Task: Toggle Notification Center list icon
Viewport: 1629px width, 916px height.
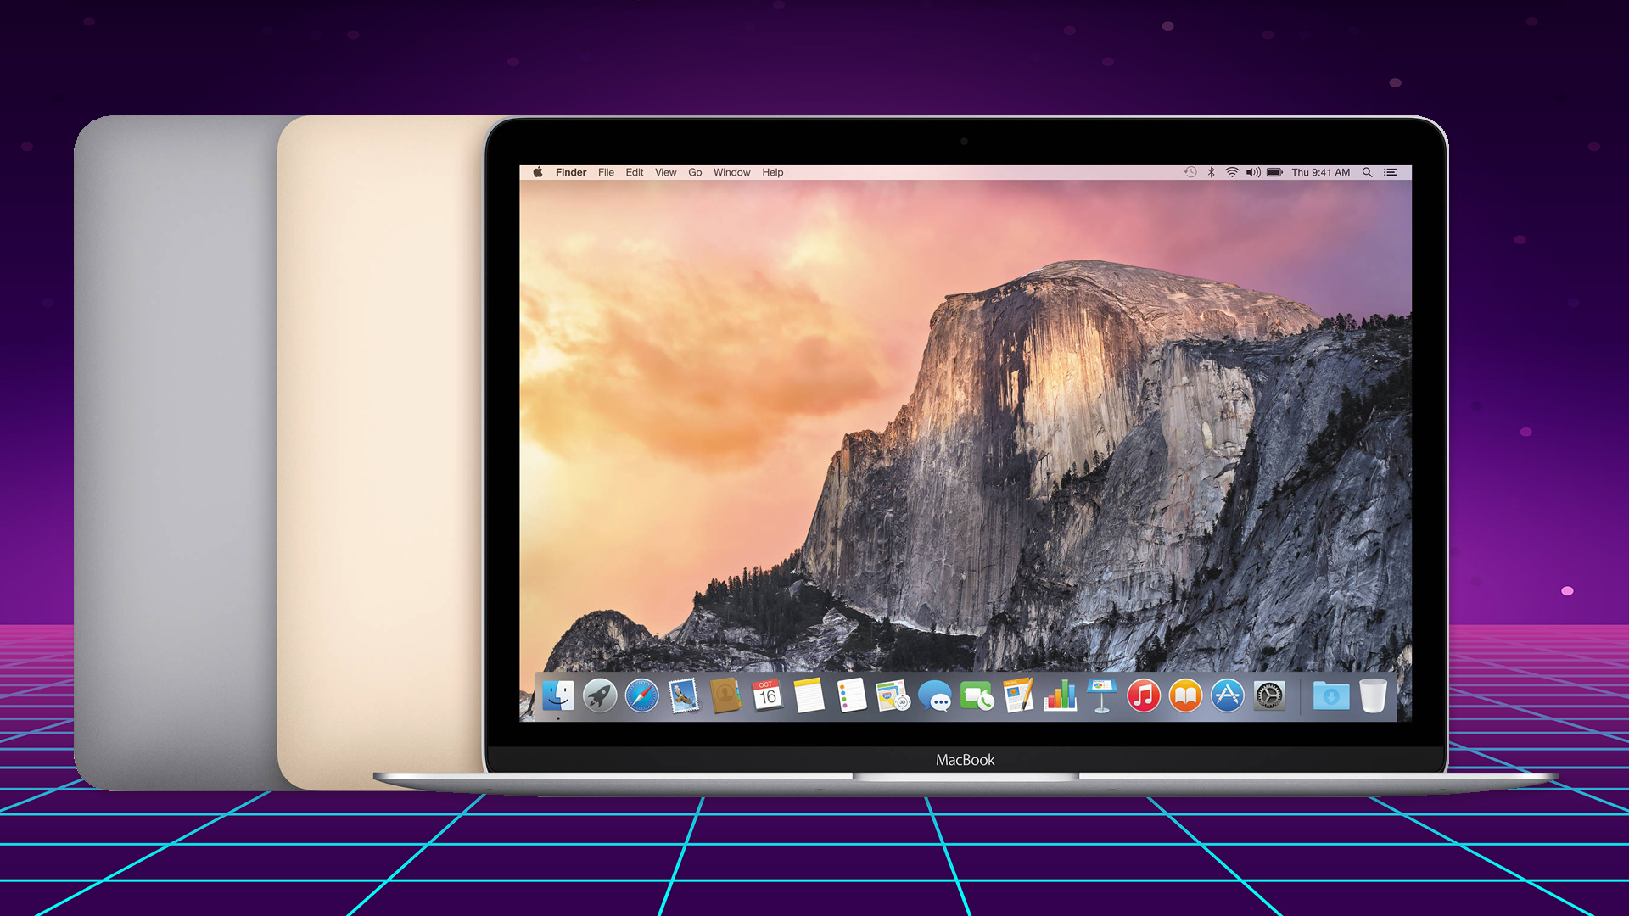Action: [1391, 172]
